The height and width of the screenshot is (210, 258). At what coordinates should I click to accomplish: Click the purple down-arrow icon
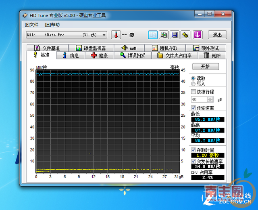point(197,35)
